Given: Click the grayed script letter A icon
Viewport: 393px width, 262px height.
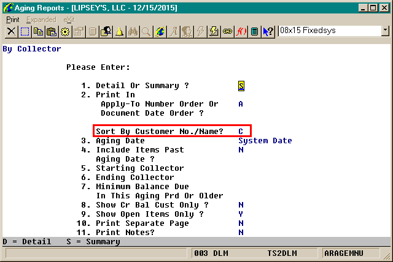Looking at the screenshot, I should pyautogui.click(x=173, y=32).
